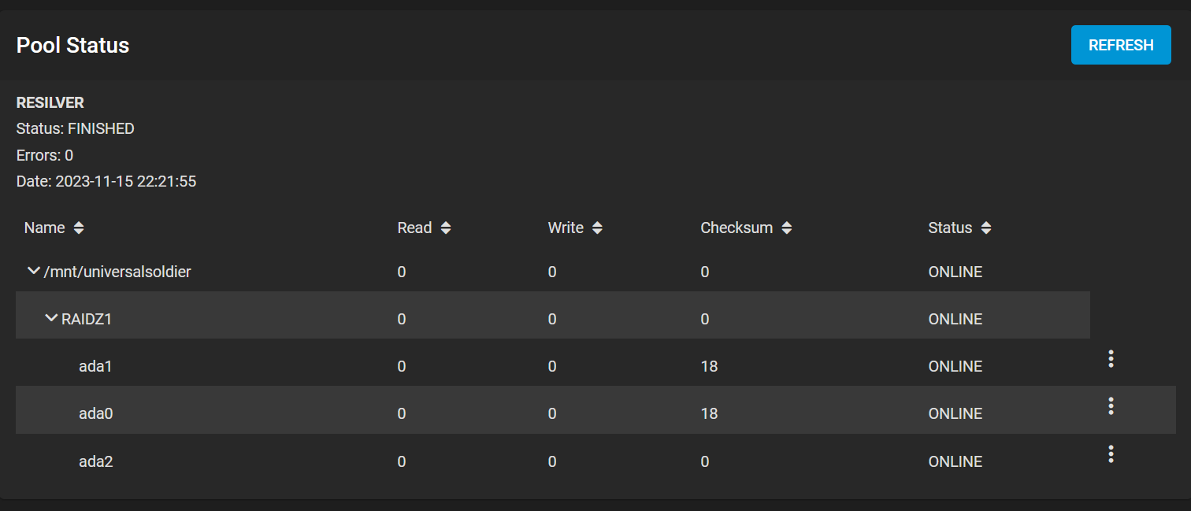1191x511 pixels.
Task: Click the Status column header text
Action: point(950,228)
